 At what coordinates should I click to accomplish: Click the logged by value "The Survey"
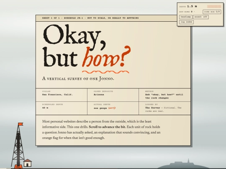point(152,108)
